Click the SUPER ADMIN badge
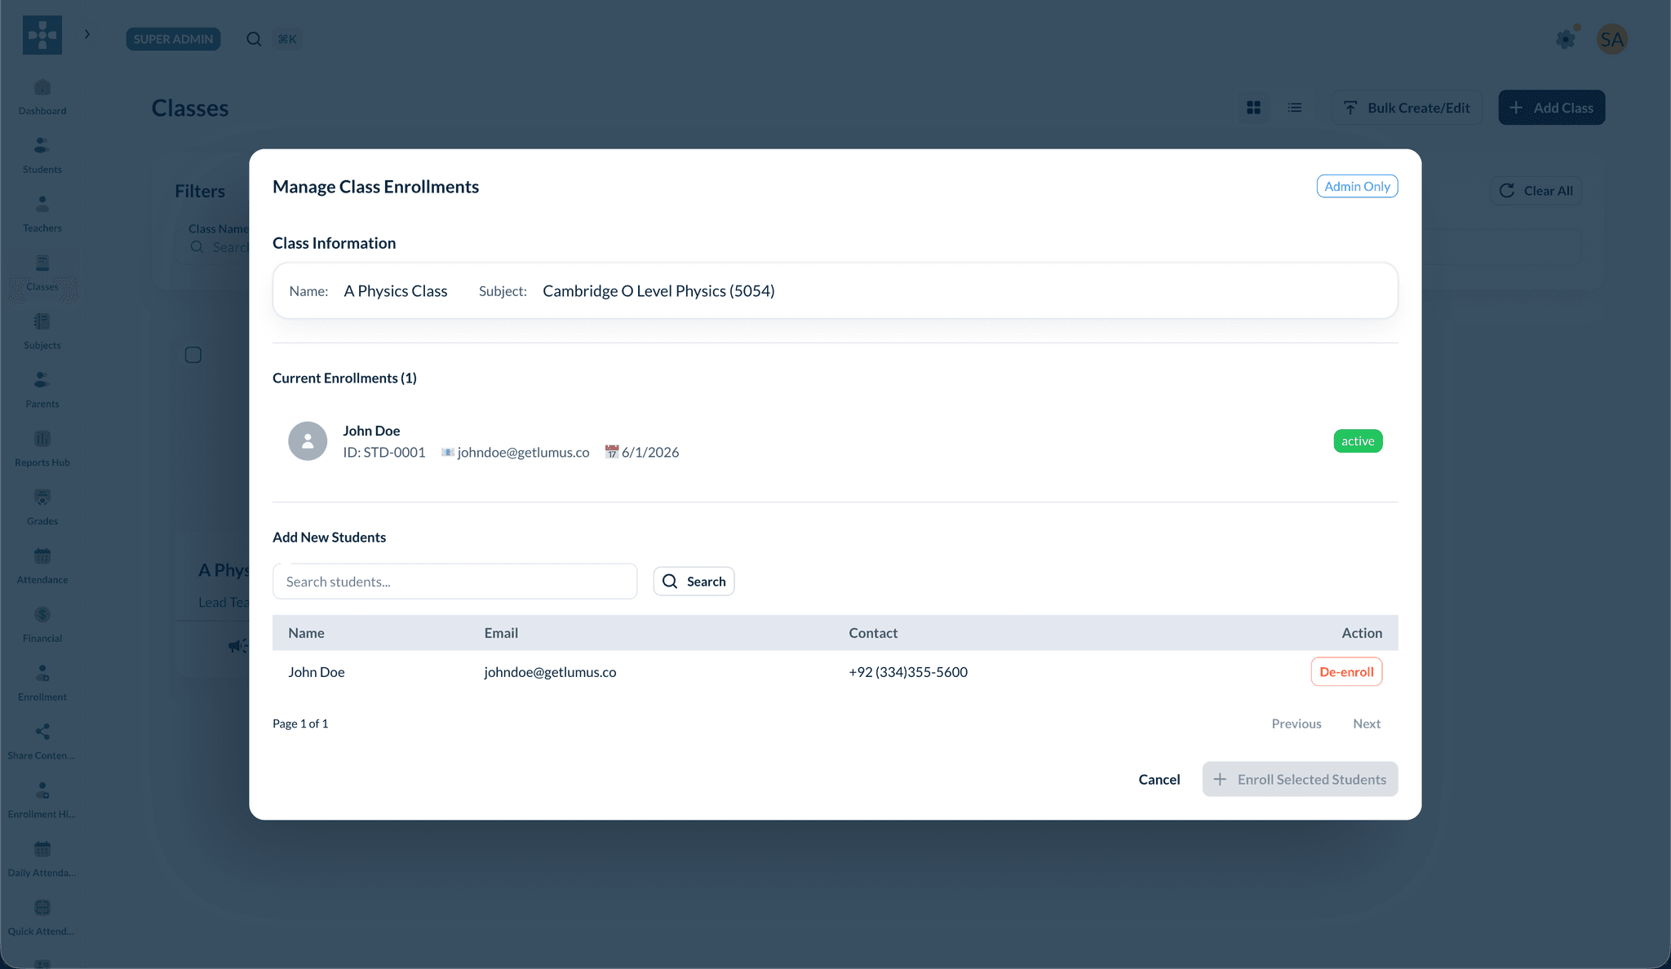This screenshot has width=1671, height=969. click(x=173, y=39)
